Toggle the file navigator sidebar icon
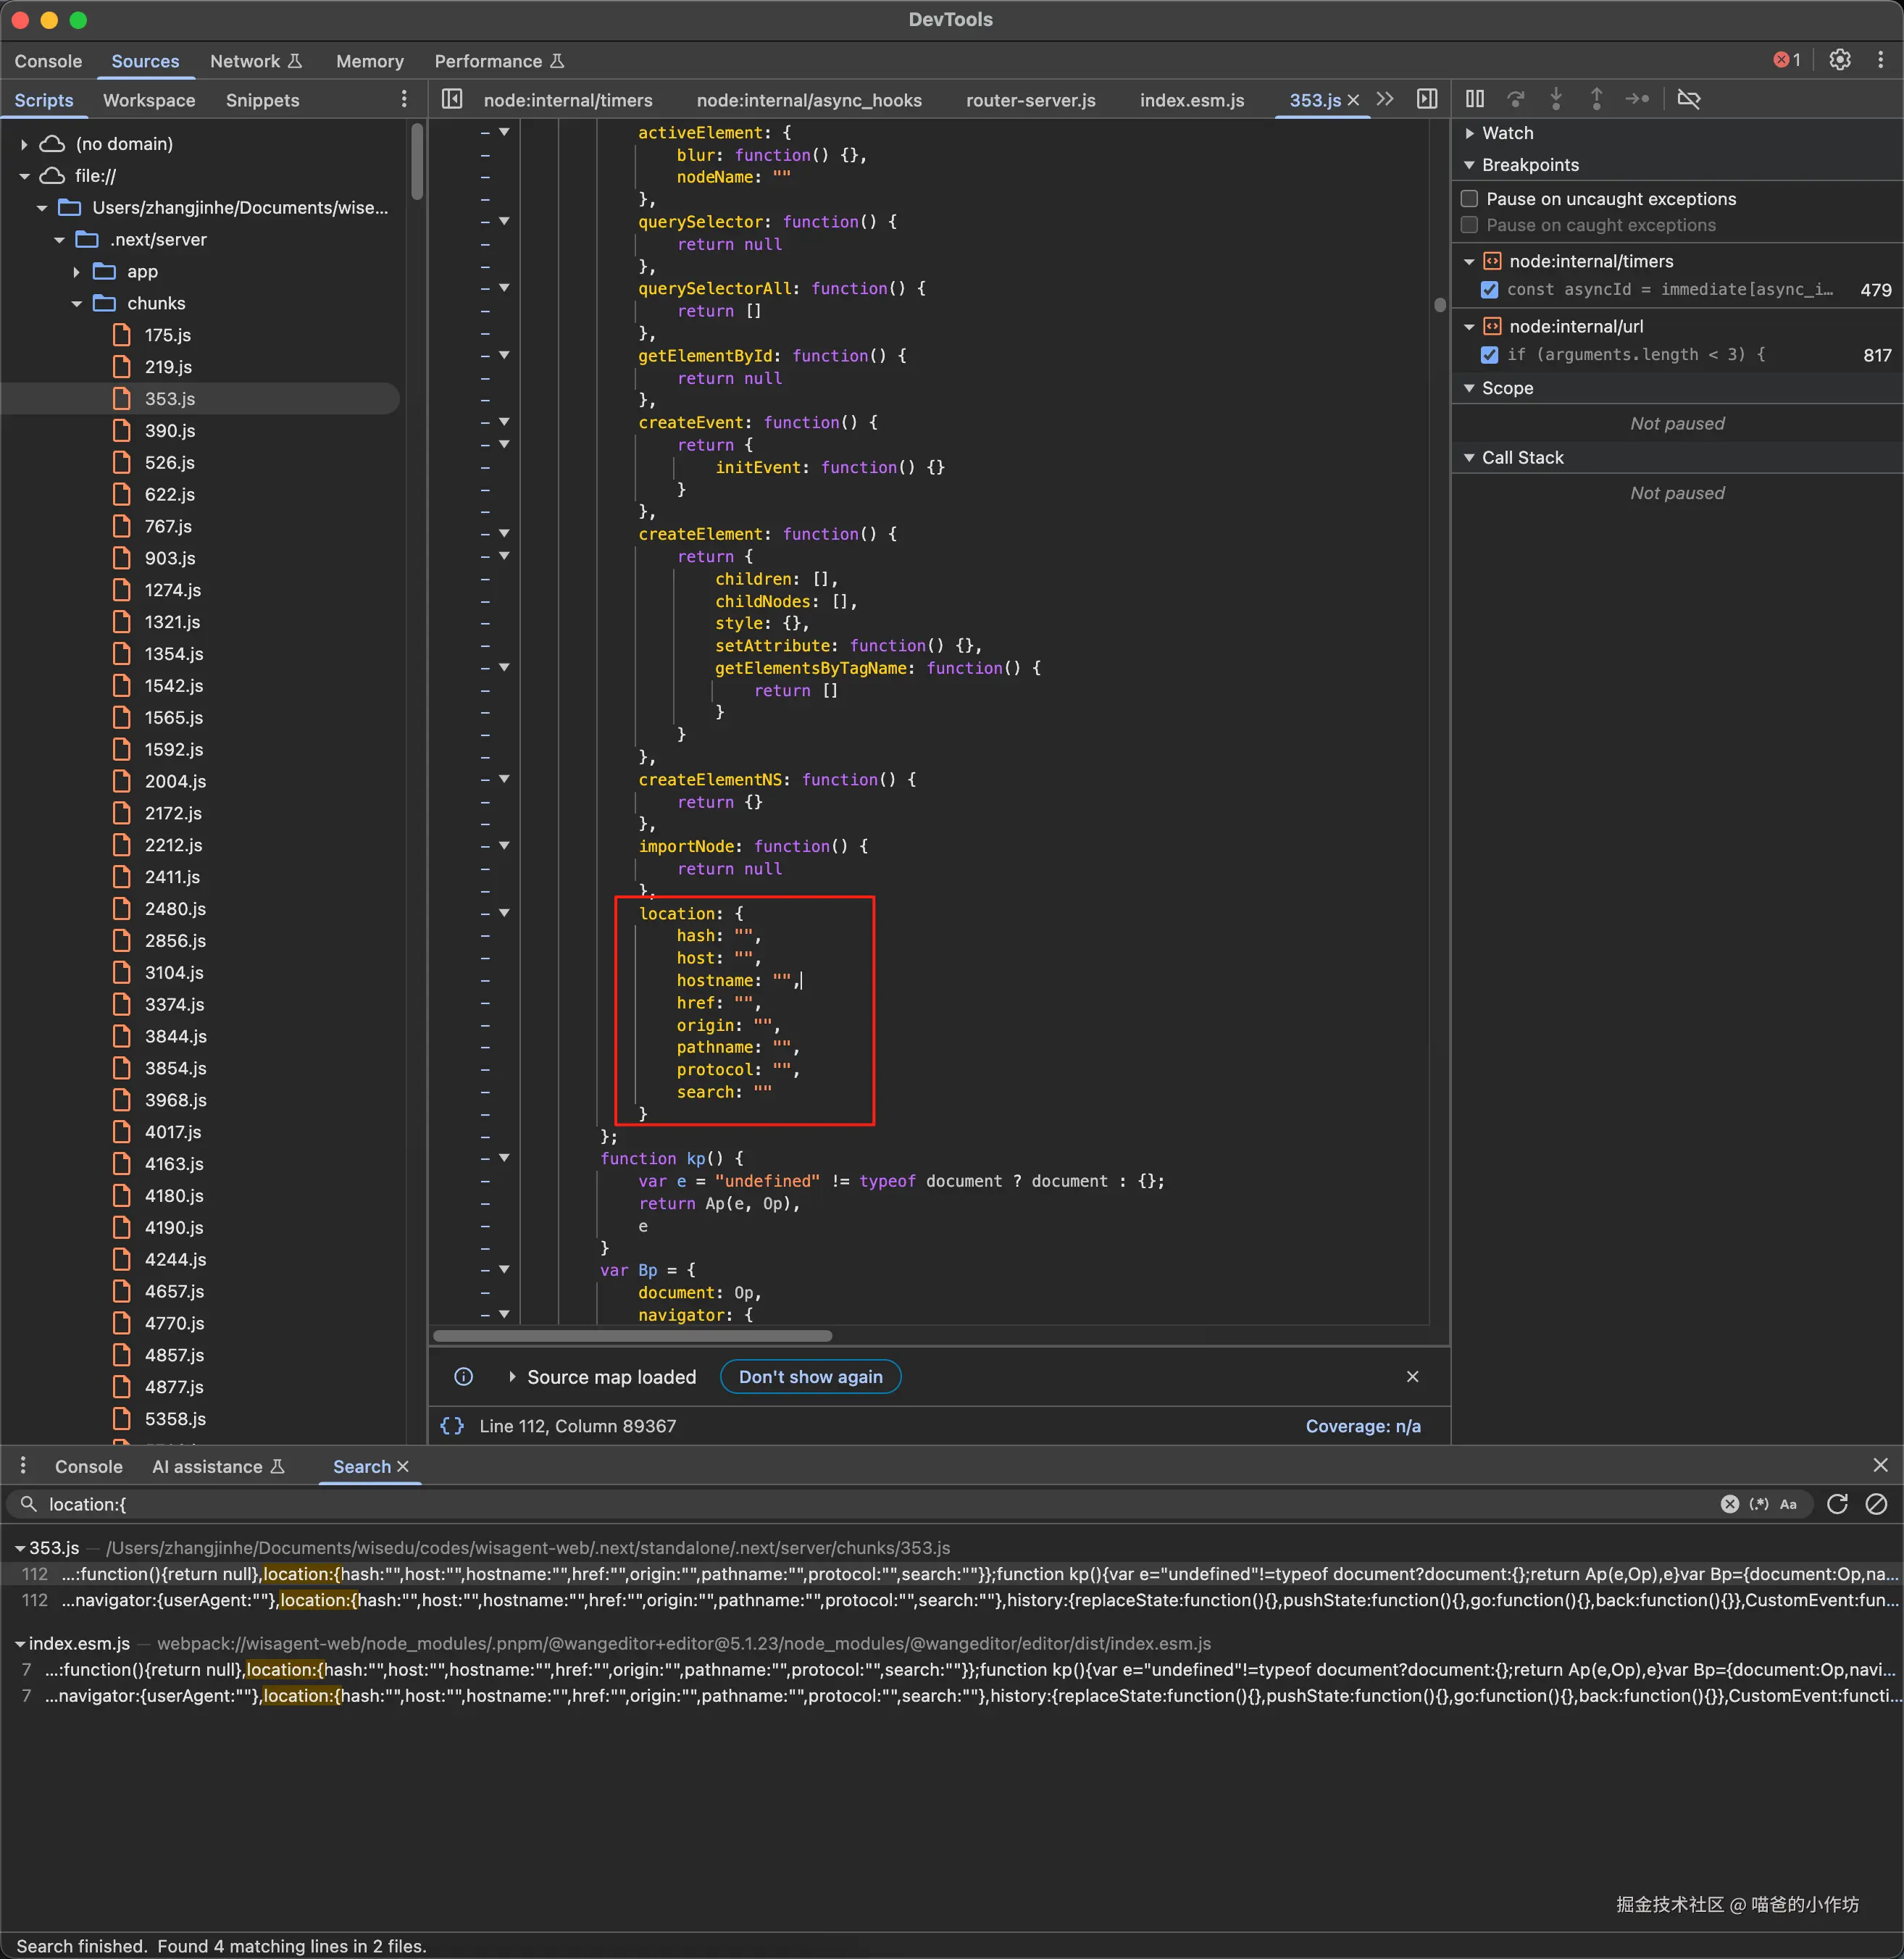The image size is (1904, 1959). click(x=452, y=99)
